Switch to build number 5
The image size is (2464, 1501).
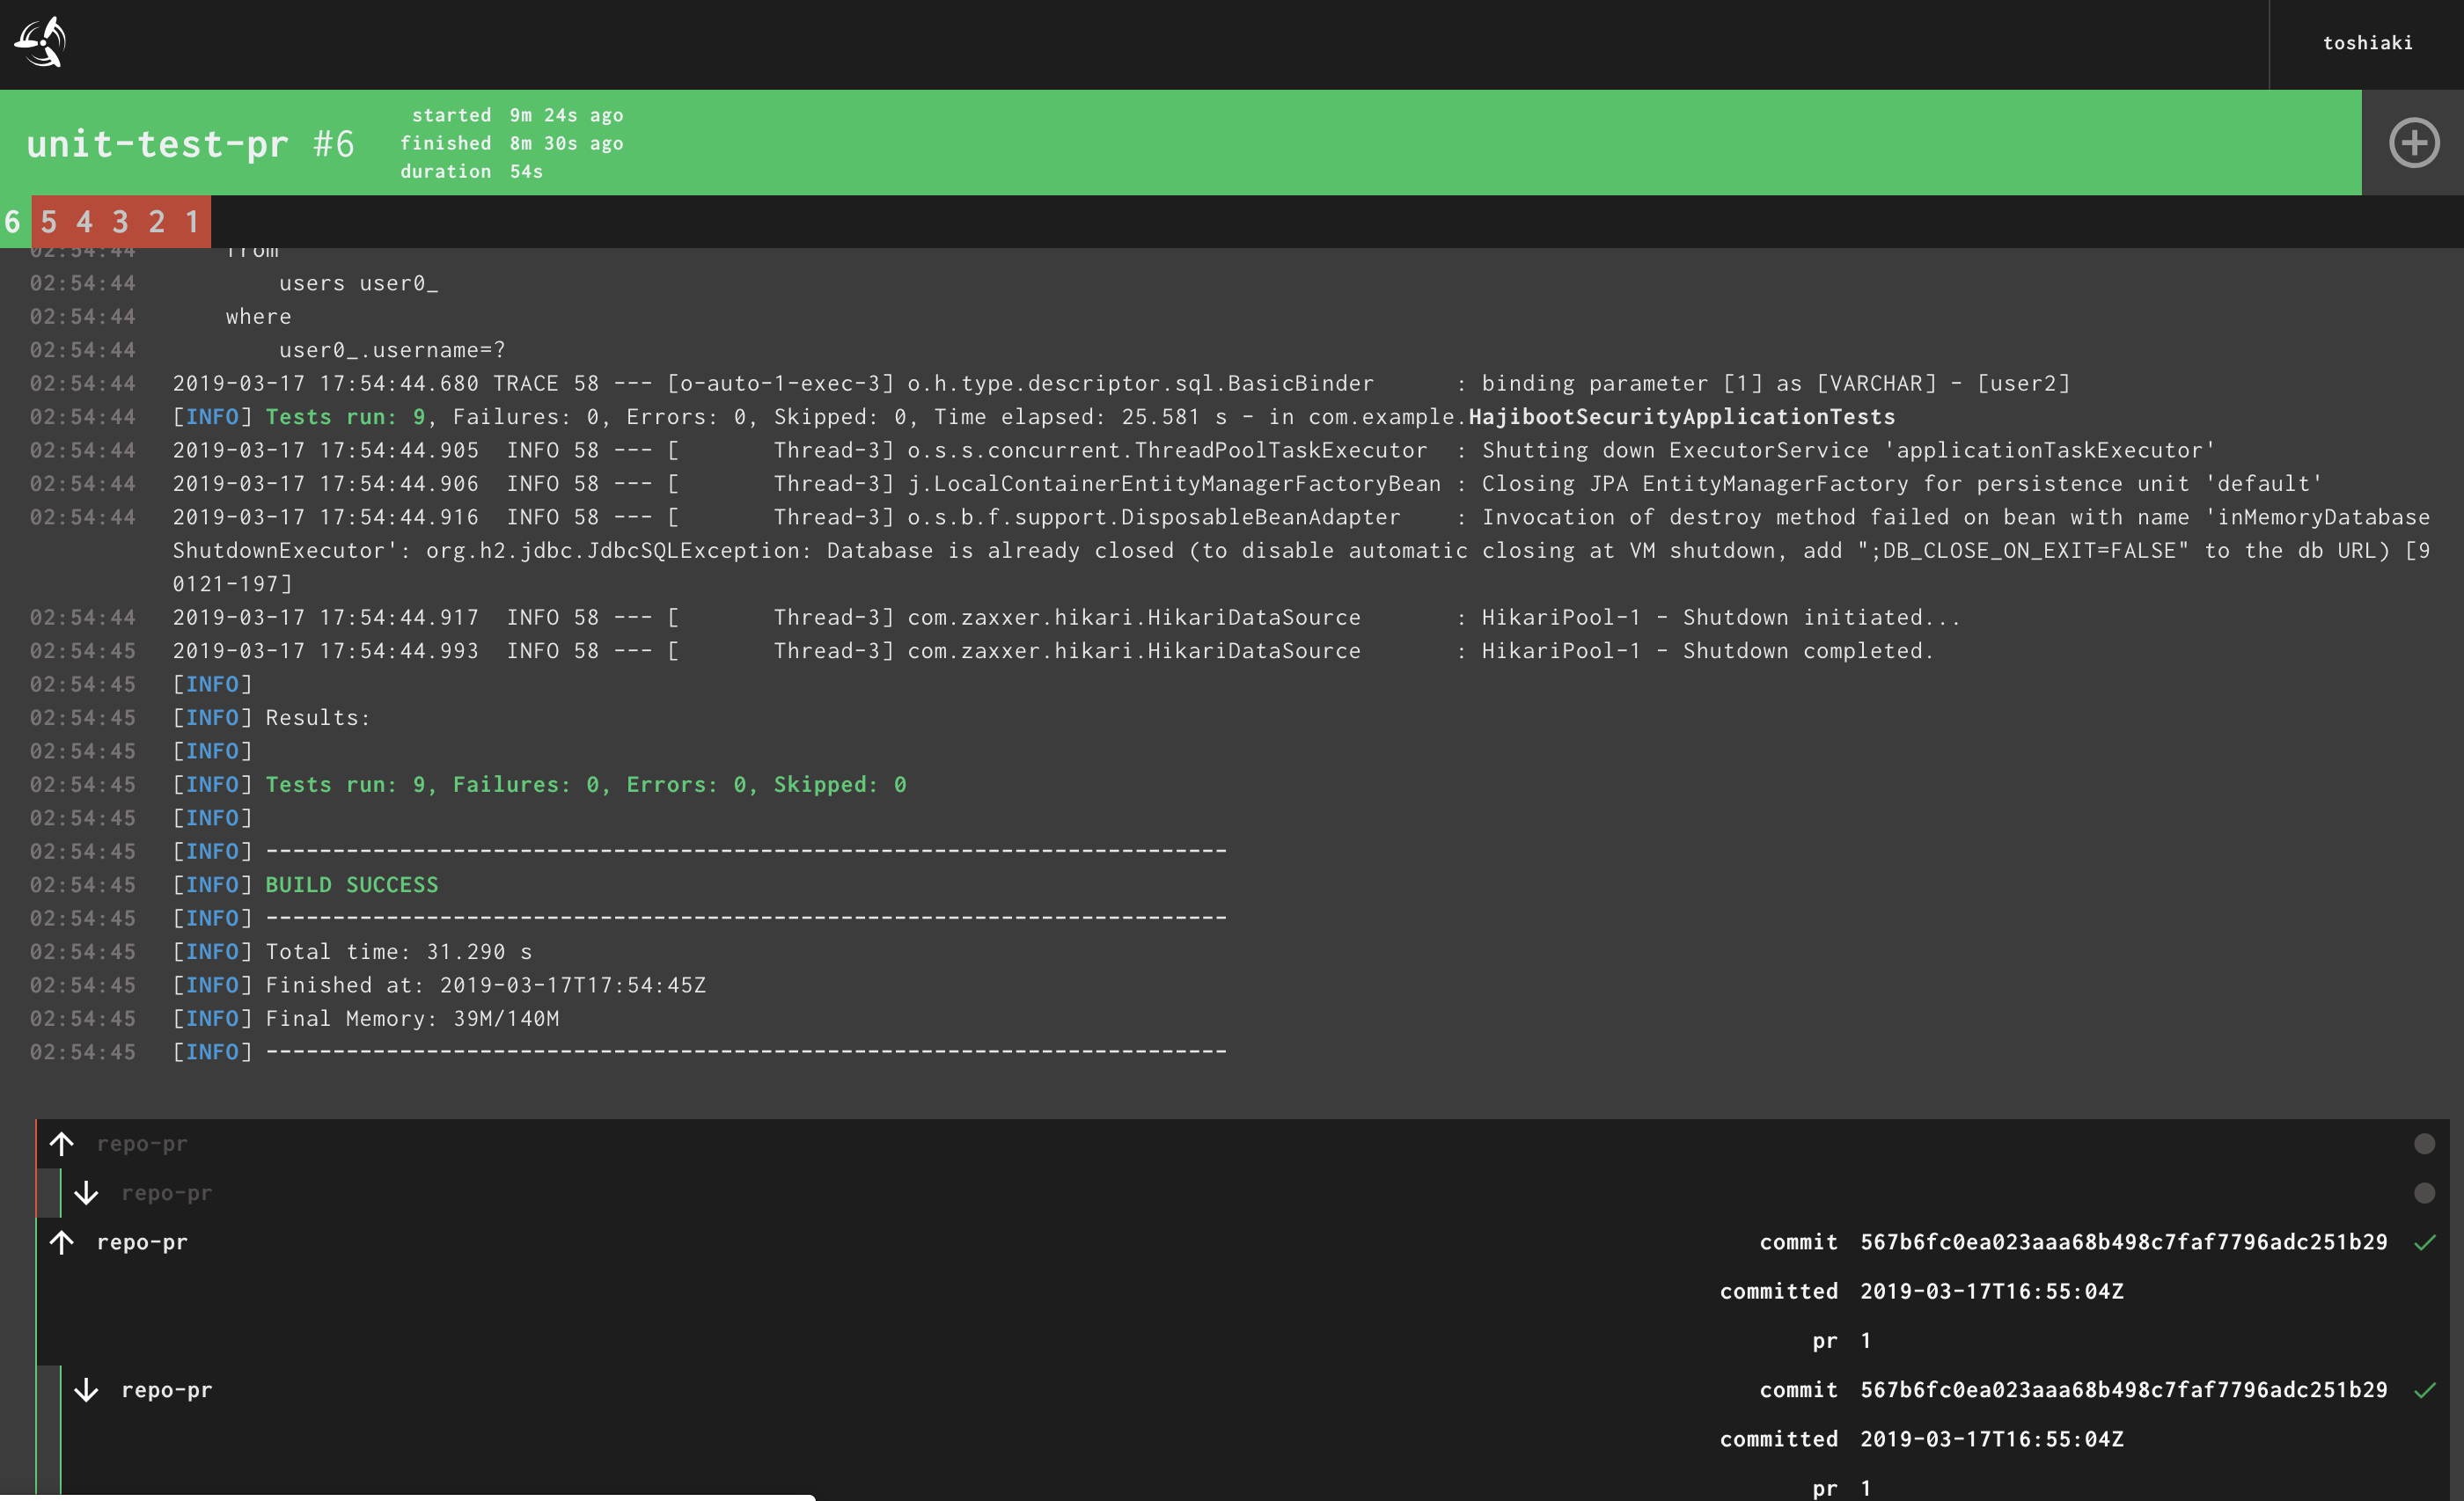(48, 221)
